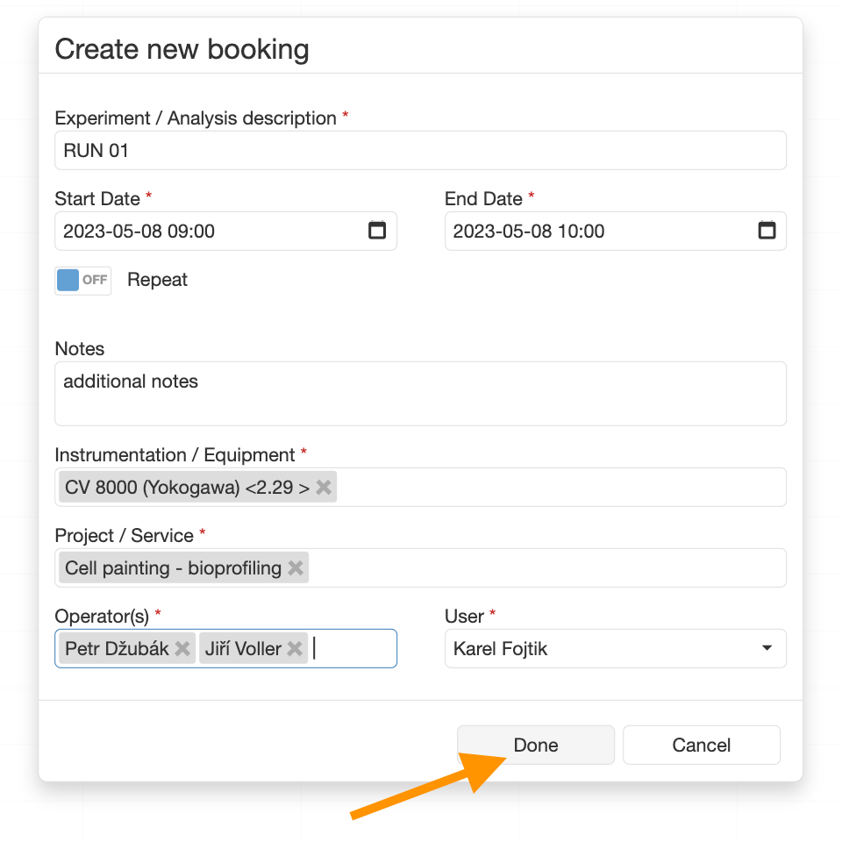
Task: Open the Karel Fojtik user select box
Action: click(616, 649)
